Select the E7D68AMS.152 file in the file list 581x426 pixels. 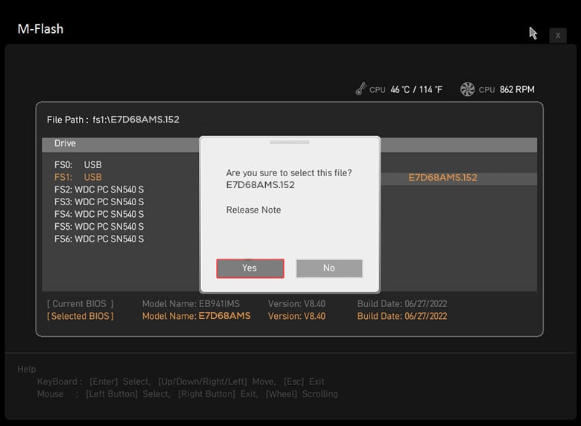pos(442,178)
